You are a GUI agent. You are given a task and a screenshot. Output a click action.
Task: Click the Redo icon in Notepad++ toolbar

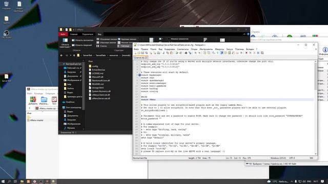click(181, 53)
